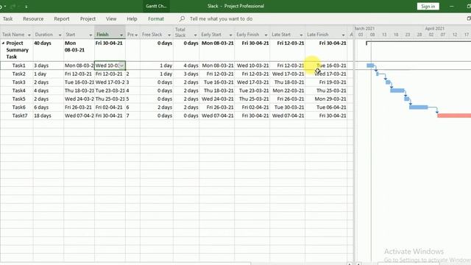
Task: Click the Task1 Gantt bar
Action: [x=370, y=66]
